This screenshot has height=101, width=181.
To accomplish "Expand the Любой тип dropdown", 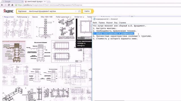I will pyautogui.click(x=79, y=17).
